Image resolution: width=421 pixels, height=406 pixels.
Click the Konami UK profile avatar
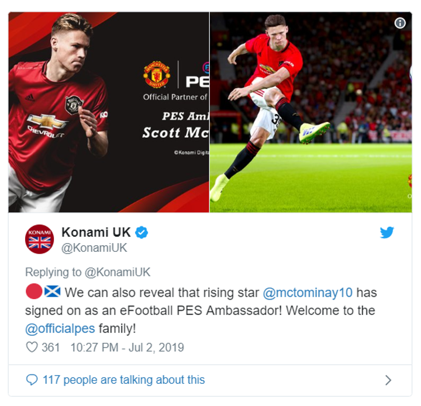40,239
